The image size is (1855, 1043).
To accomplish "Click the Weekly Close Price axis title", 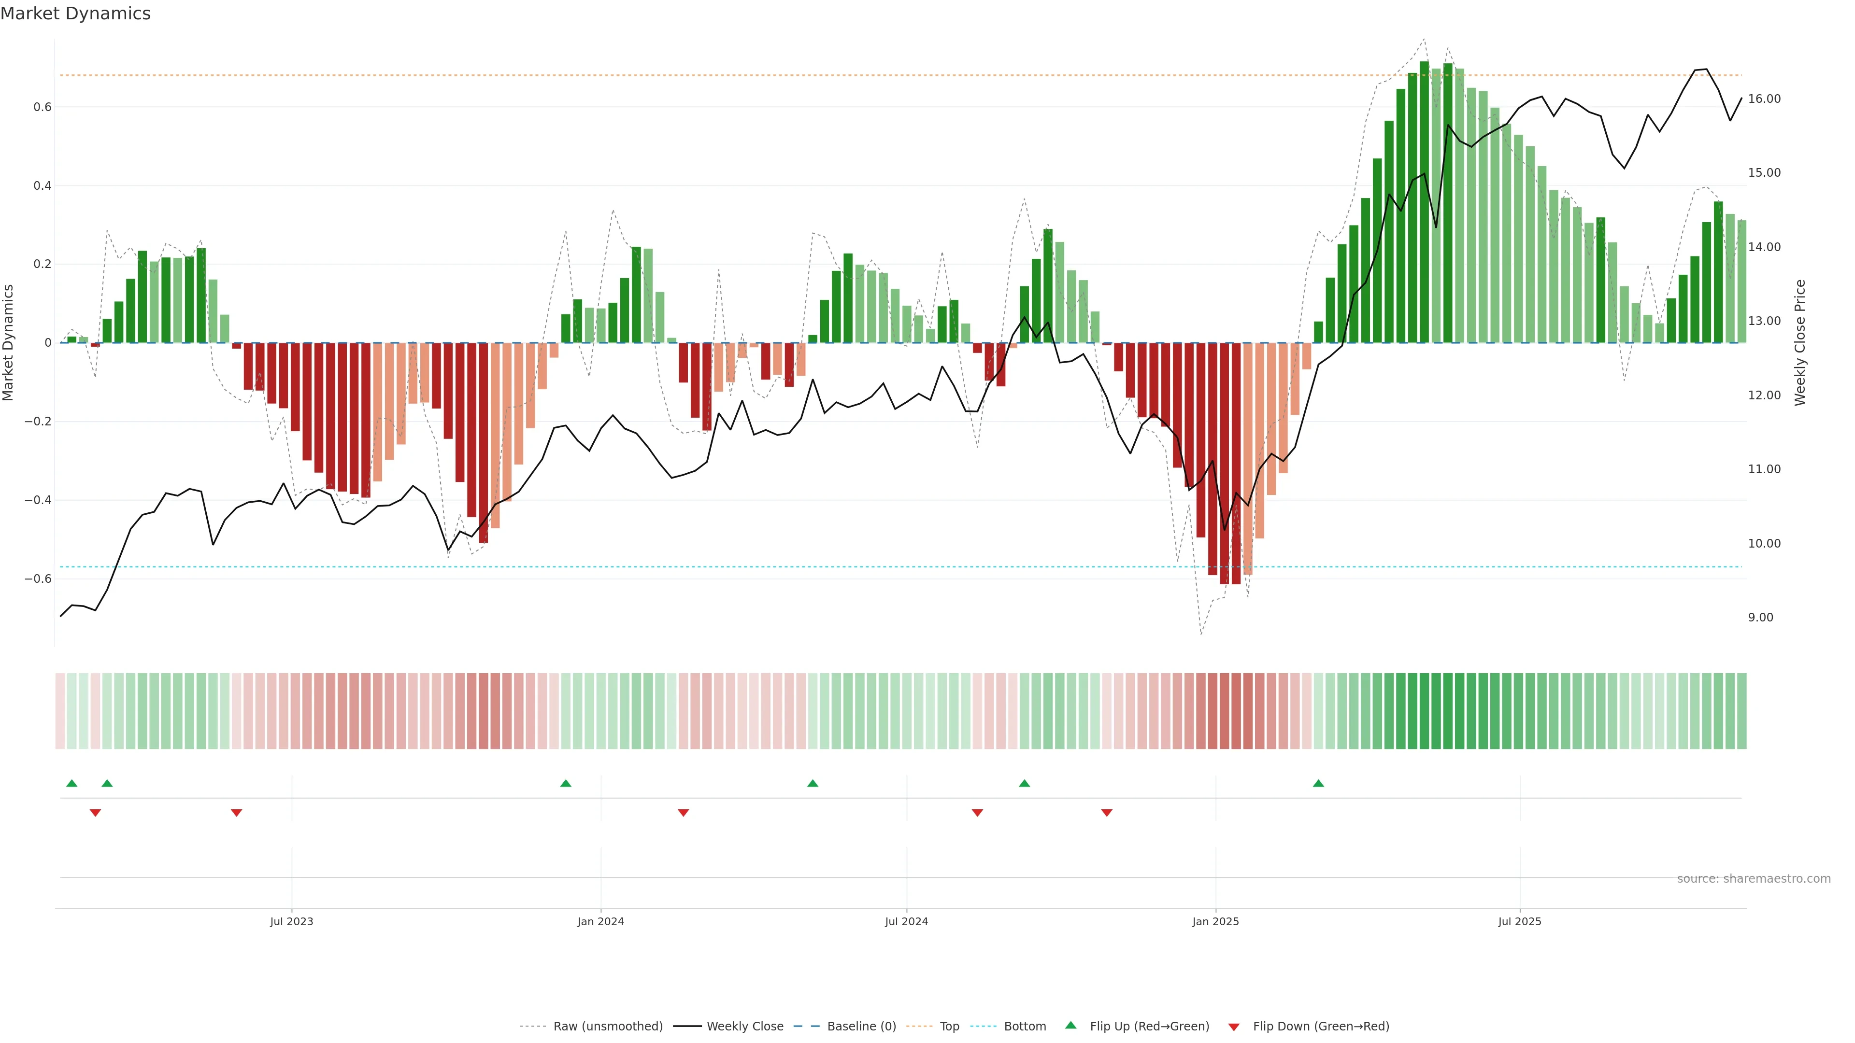I will point(1800,343).
